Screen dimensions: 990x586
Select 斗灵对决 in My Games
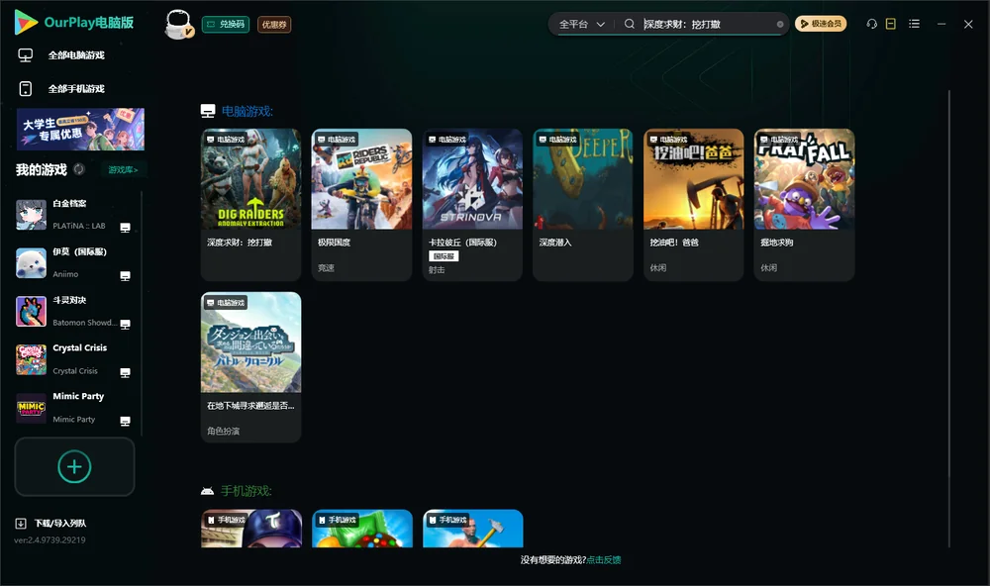point(74,311)
